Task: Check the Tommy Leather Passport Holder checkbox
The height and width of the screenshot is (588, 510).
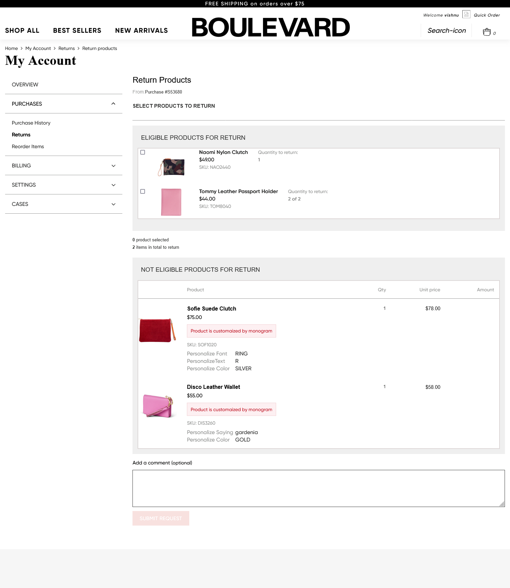Action: [x=143, y=191]
